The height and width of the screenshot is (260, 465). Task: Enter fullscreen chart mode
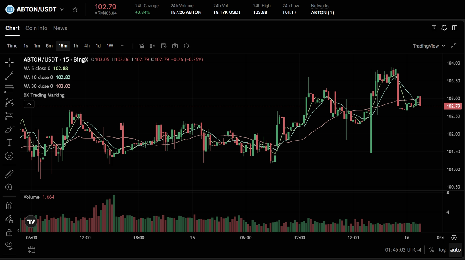point(453,46)
